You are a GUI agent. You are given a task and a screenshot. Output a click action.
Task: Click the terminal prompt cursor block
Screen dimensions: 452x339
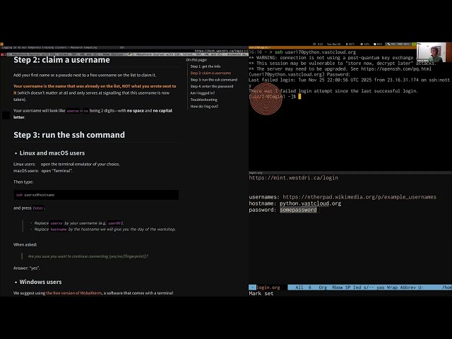click(299, 97)
